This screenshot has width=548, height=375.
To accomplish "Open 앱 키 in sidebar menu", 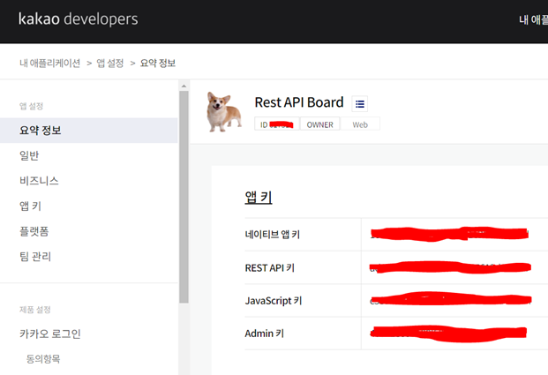I will pyautogui.click(x=30, y=206).
